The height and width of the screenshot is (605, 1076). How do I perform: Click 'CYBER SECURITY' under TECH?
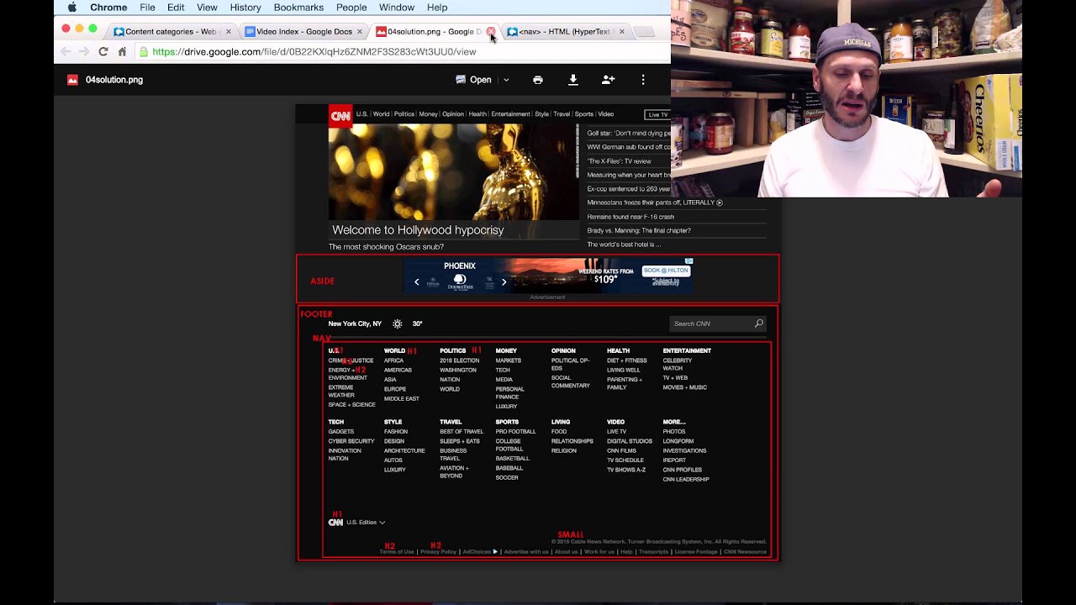pyautogui.click(x=351, y=441)
